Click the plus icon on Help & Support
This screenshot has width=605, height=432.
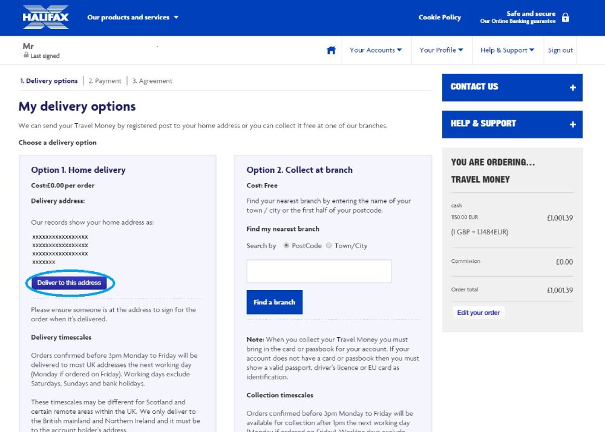coord(572,124)
